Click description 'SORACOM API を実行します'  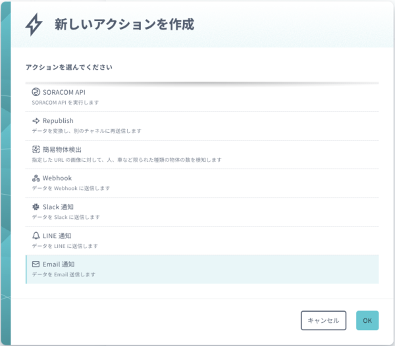click(x=65, y=103)
